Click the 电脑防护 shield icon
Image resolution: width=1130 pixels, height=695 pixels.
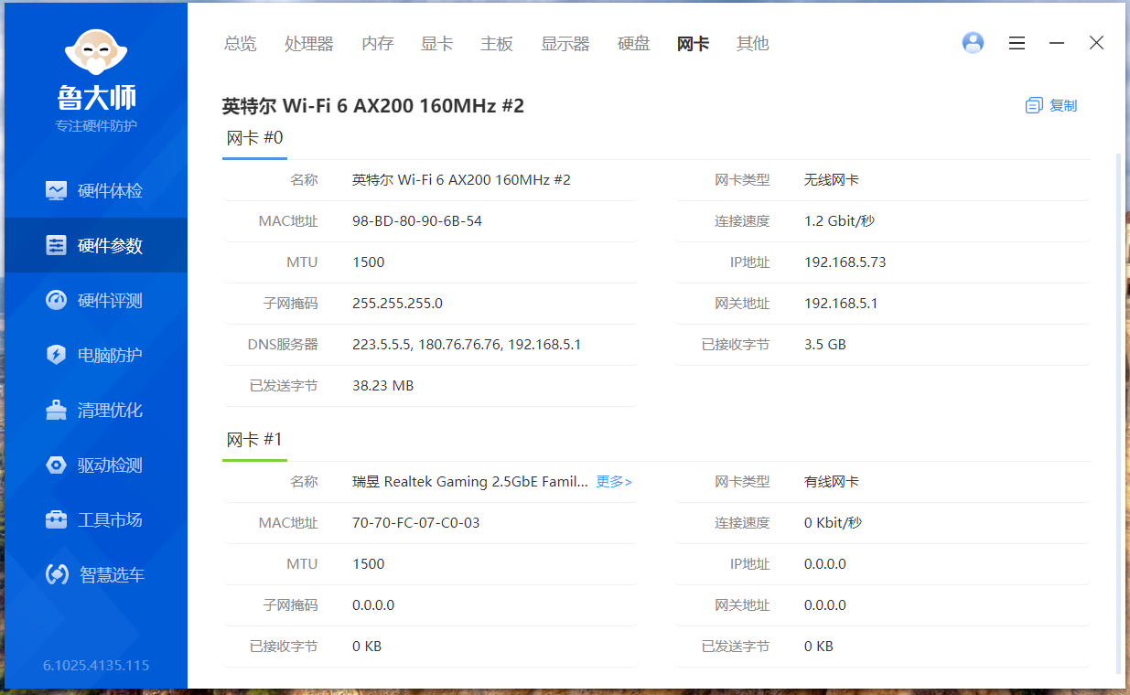57,355
